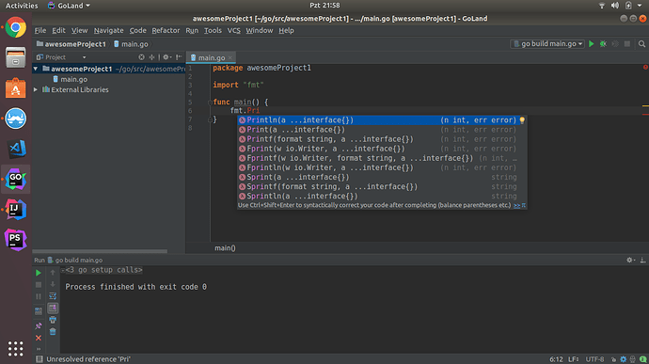Change UTF-8 file encoding
This screenshot has width=649, height=364.
click(595, 359)
